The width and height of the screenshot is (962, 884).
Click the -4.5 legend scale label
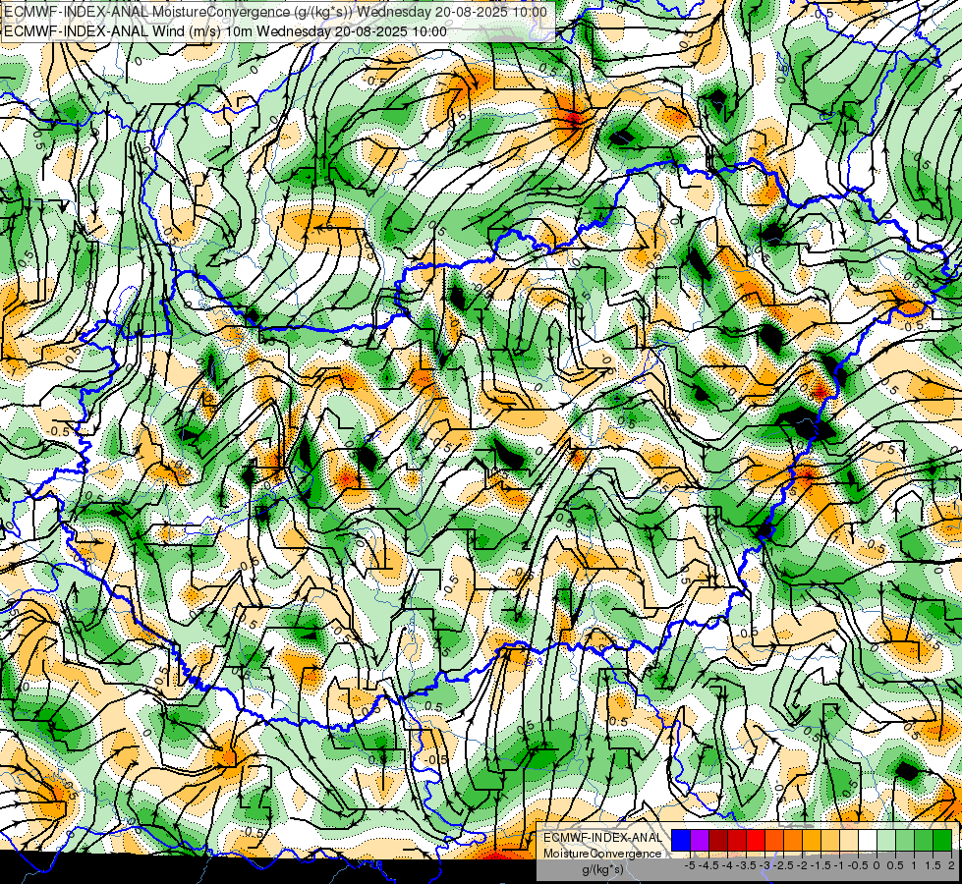[x=708, y=865]
